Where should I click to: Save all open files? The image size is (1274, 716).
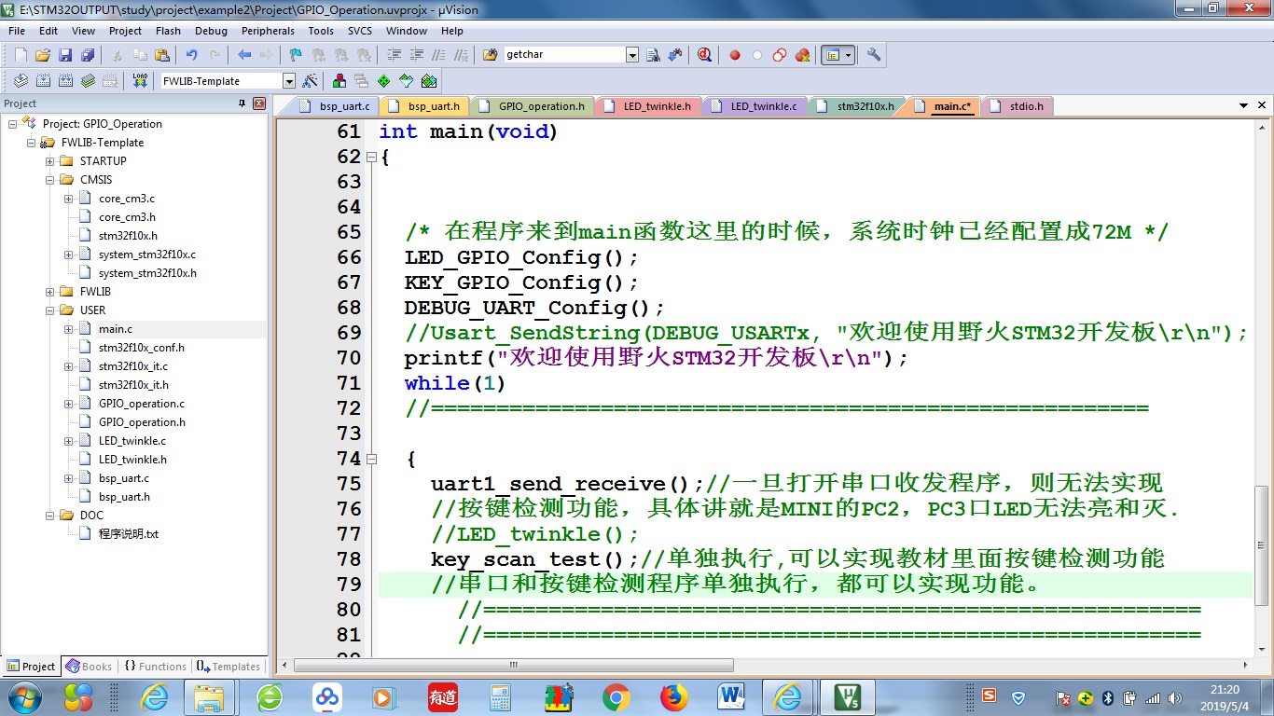coord(86,54)
